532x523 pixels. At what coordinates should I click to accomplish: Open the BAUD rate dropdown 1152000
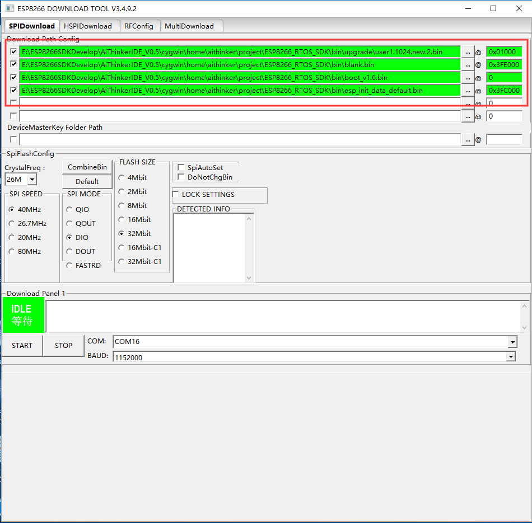coord(511,356)
